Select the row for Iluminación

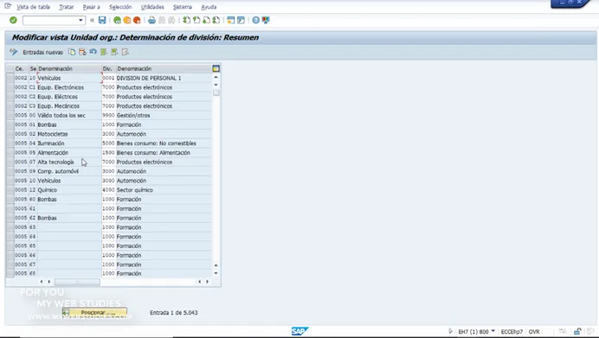(10, 143)
